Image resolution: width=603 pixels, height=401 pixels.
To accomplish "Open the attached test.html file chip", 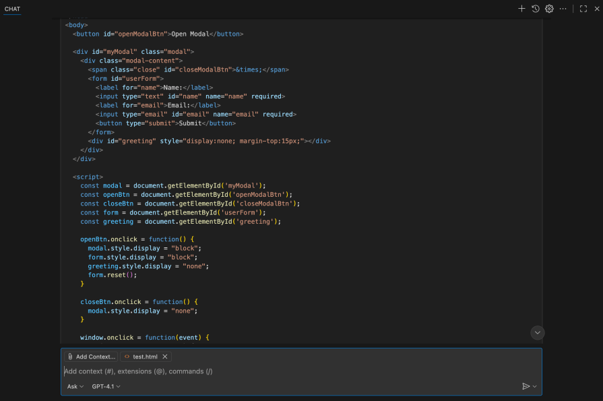I will (145, 357).
